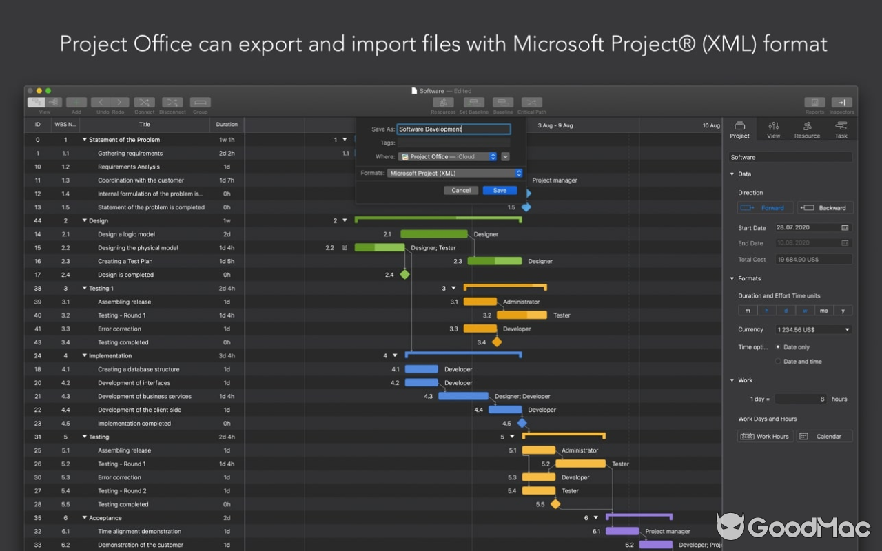Open the Resources panel from the toolbar

pos(443,102)
